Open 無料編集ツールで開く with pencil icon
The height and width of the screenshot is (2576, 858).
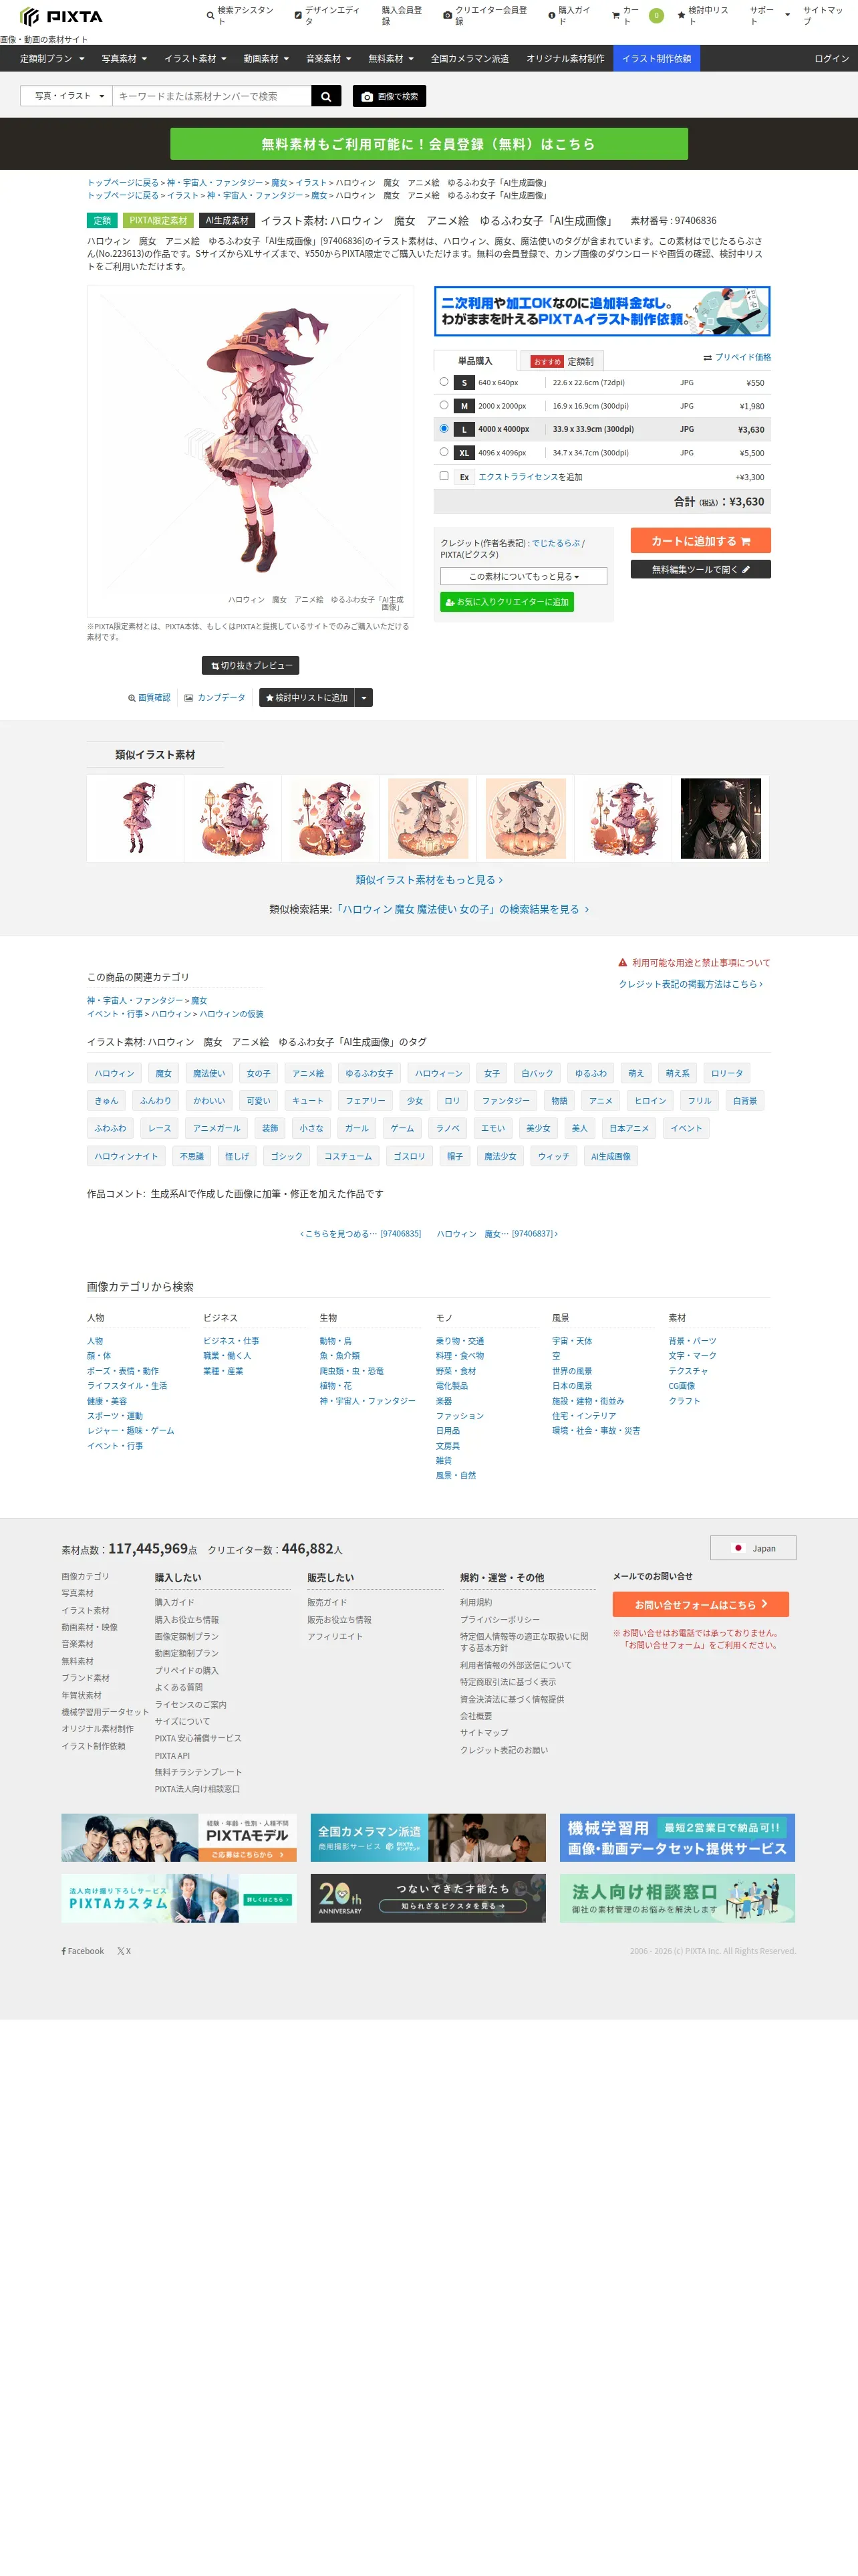pos(700,569)
